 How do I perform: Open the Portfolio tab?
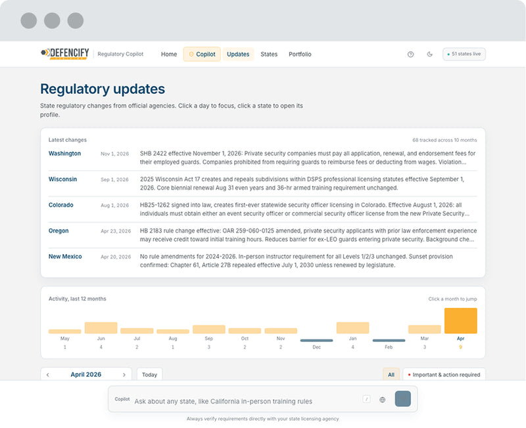(300, 54)
